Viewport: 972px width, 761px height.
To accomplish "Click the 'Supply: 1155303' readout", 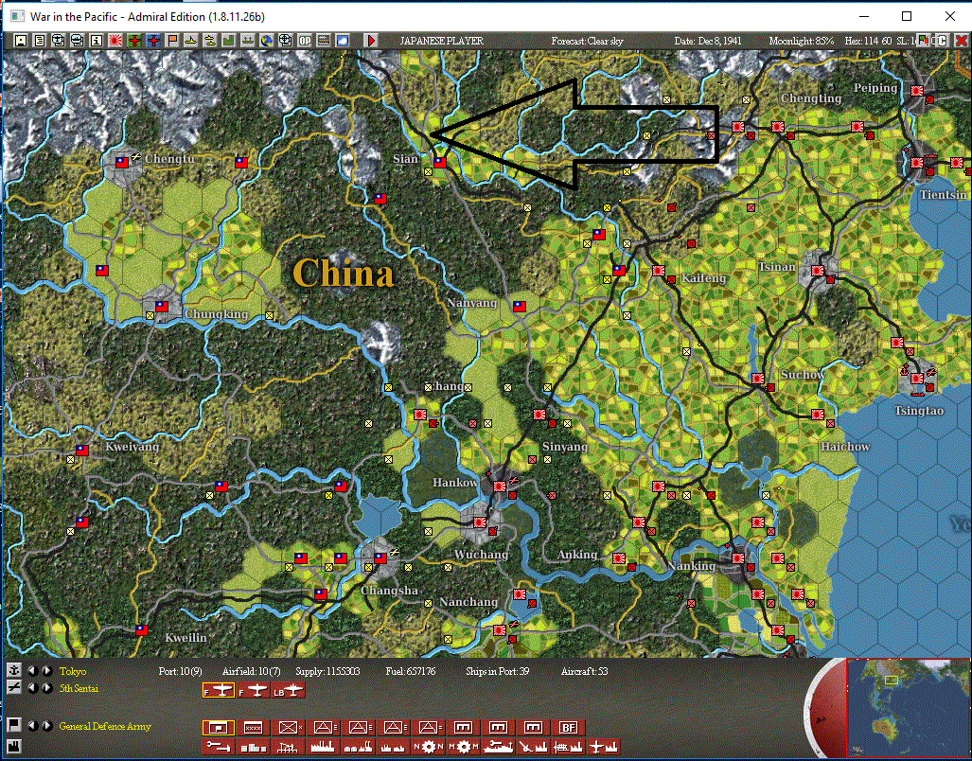I will (x=327, y=671).
